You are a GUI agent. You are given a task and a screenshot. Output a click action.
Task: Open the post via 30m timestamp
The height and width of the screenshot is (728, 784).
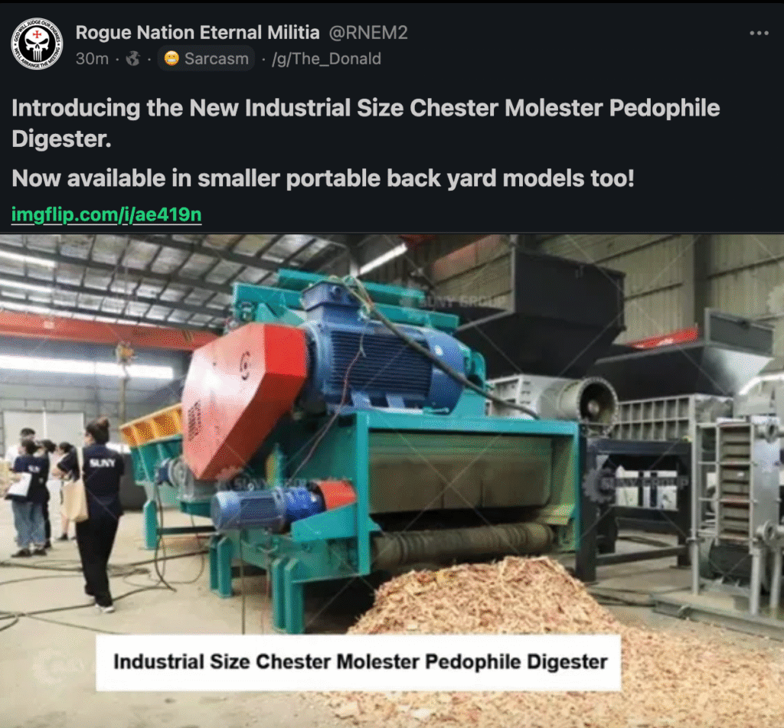pyautogui.click(x=92, y=58)
